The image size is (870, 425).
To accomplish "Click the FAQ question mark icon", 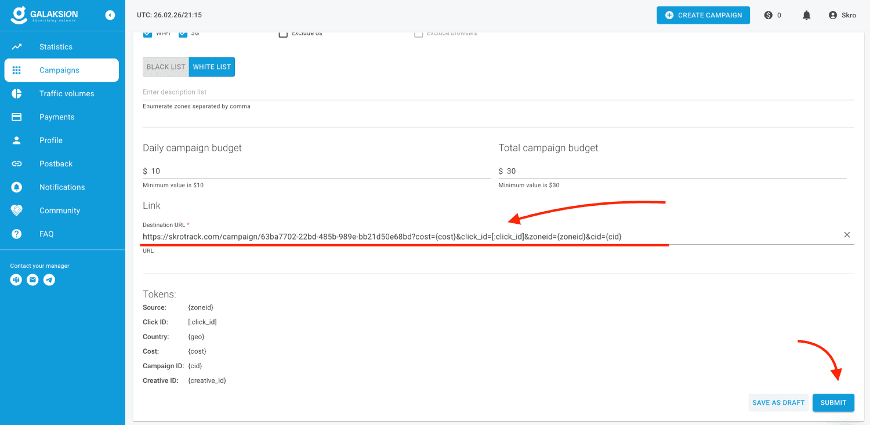I will (17, 234).
